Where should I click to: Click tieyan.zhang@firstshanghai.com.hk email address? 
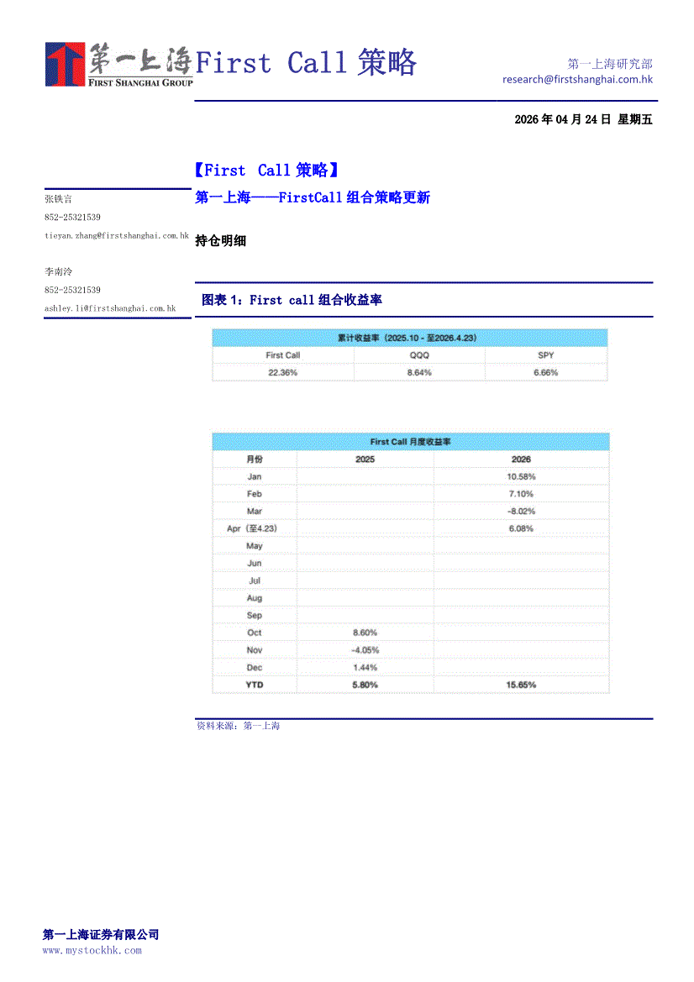point(116,236)
